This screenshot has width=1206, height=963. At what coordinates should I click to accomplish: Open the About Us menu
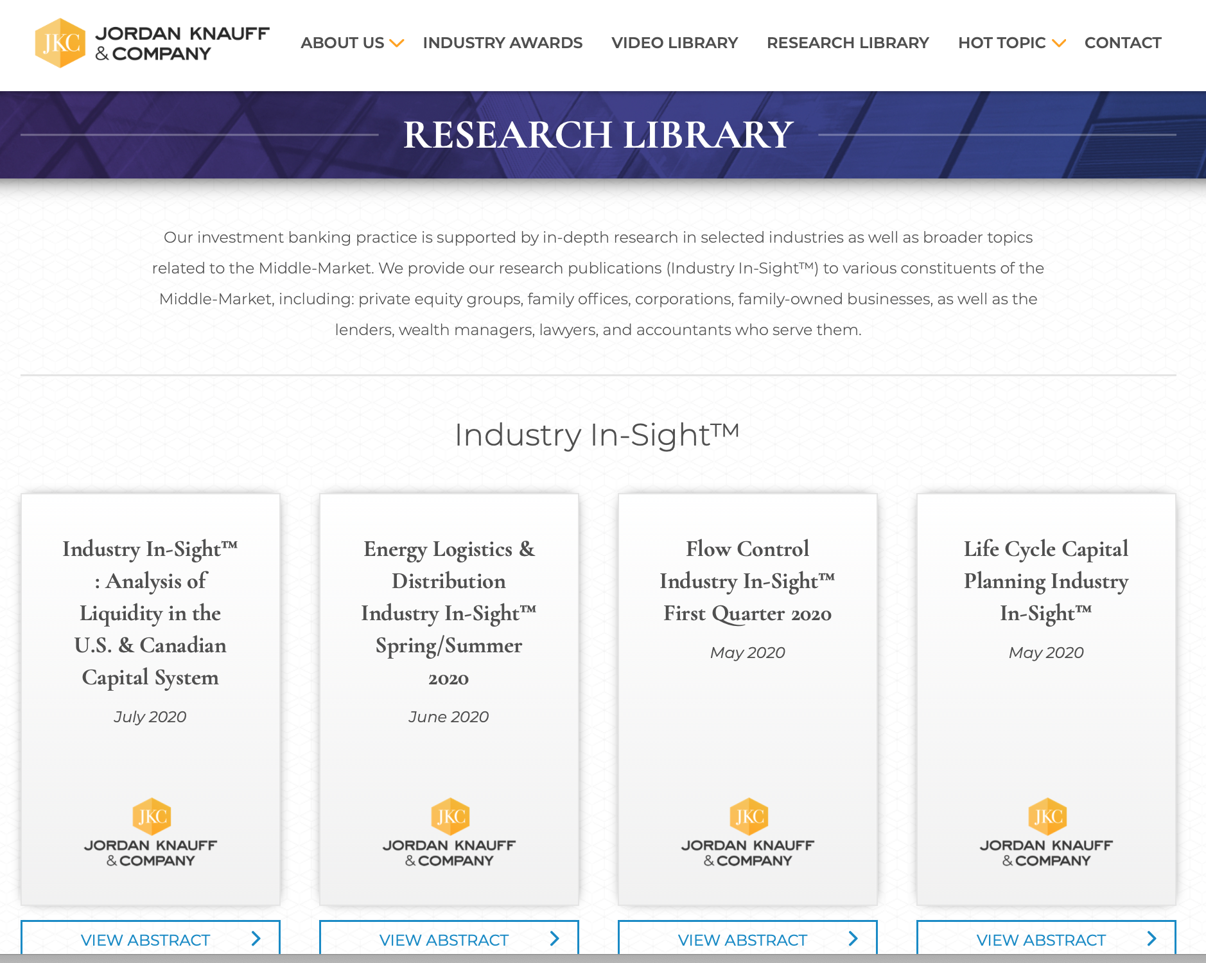342,43
